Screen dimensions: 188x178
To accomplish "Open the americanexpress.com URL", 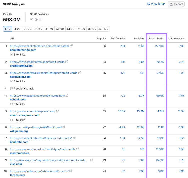I will (x=33, y=111).
